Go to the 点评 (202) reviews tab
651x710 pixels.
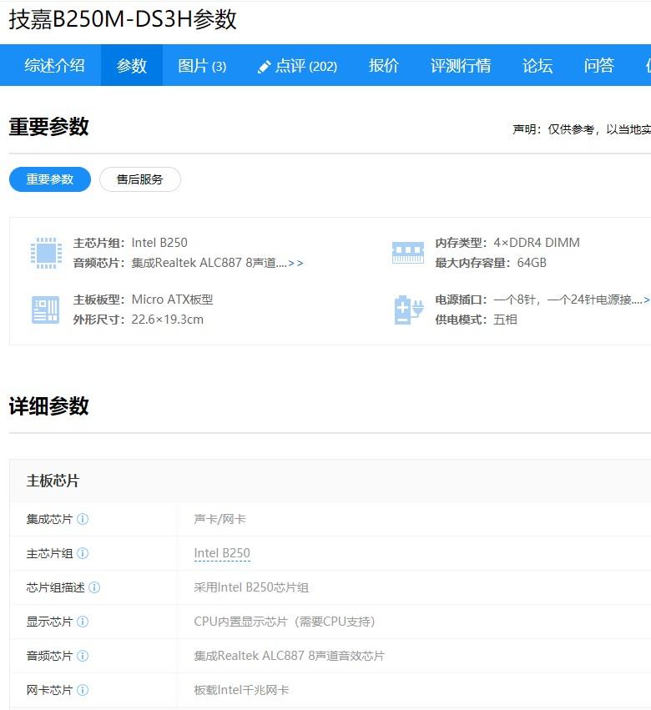pos(297,66)
